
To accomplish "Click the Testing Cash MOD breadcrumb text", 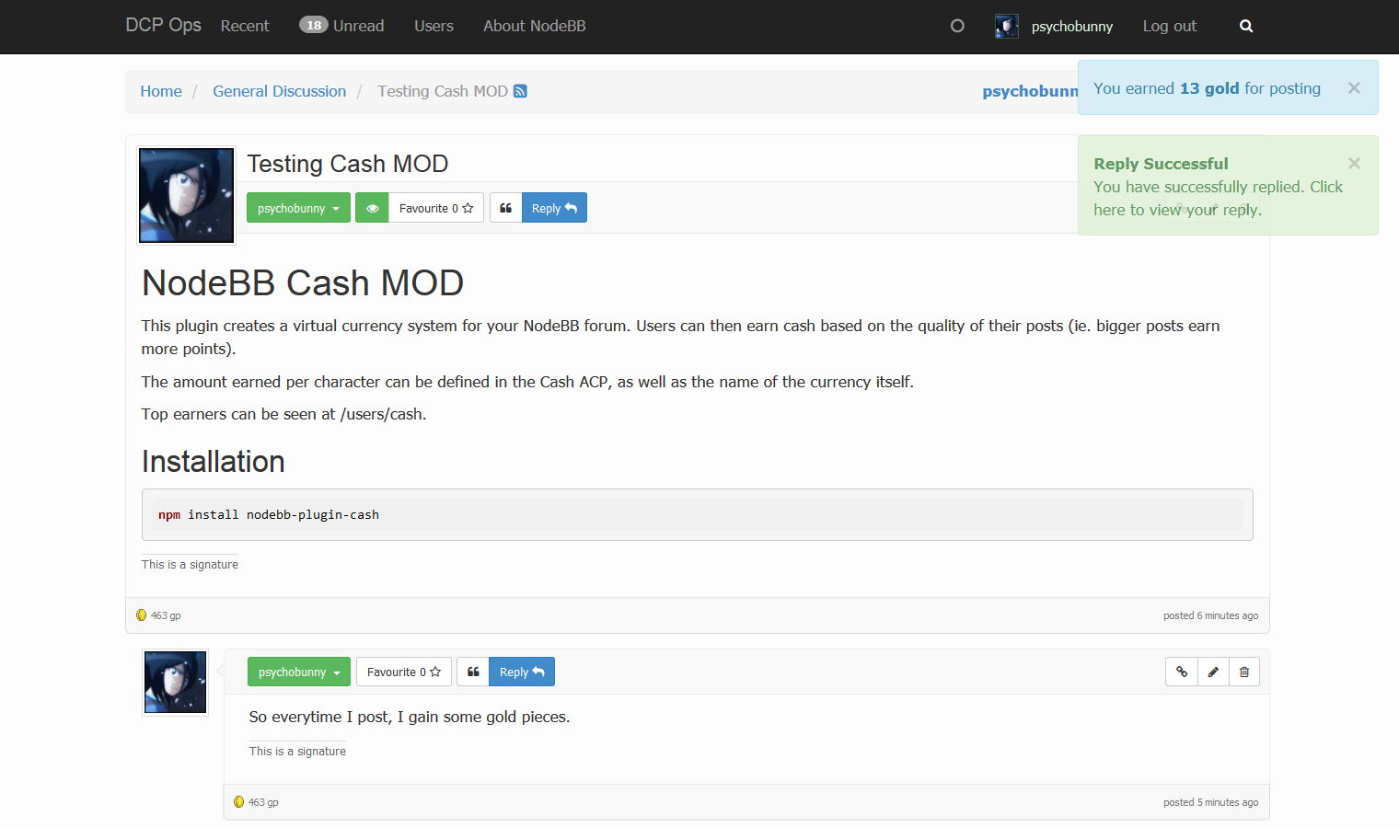I will pyautogui.click(x=443, y=91).
